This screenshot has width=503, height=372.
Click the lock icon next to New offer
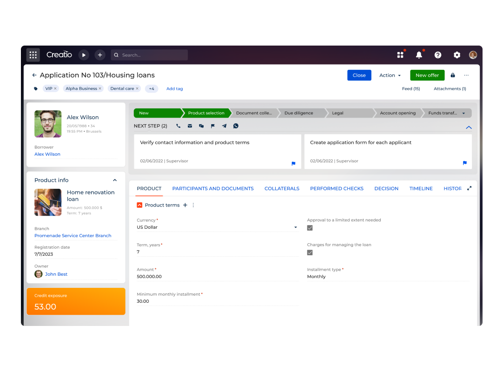click(x=452, y=75)
